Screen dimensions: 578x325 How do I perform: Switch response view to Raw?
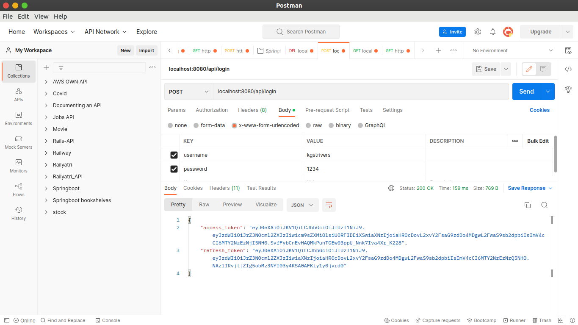click(x=204, y=205)
